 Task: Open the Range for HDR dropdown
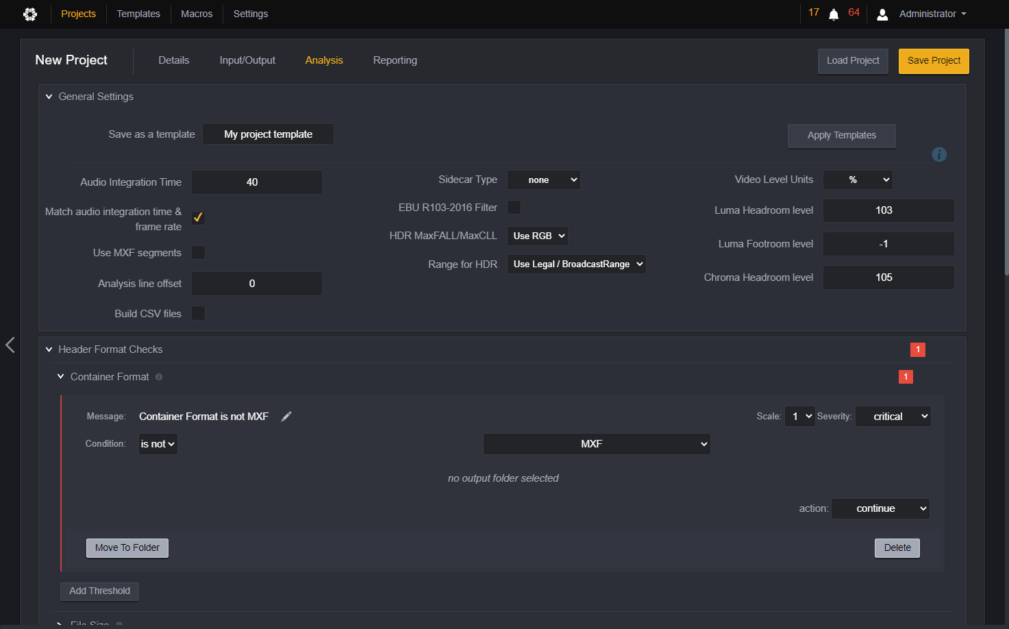pyautogui.click(x=577, y=264)
